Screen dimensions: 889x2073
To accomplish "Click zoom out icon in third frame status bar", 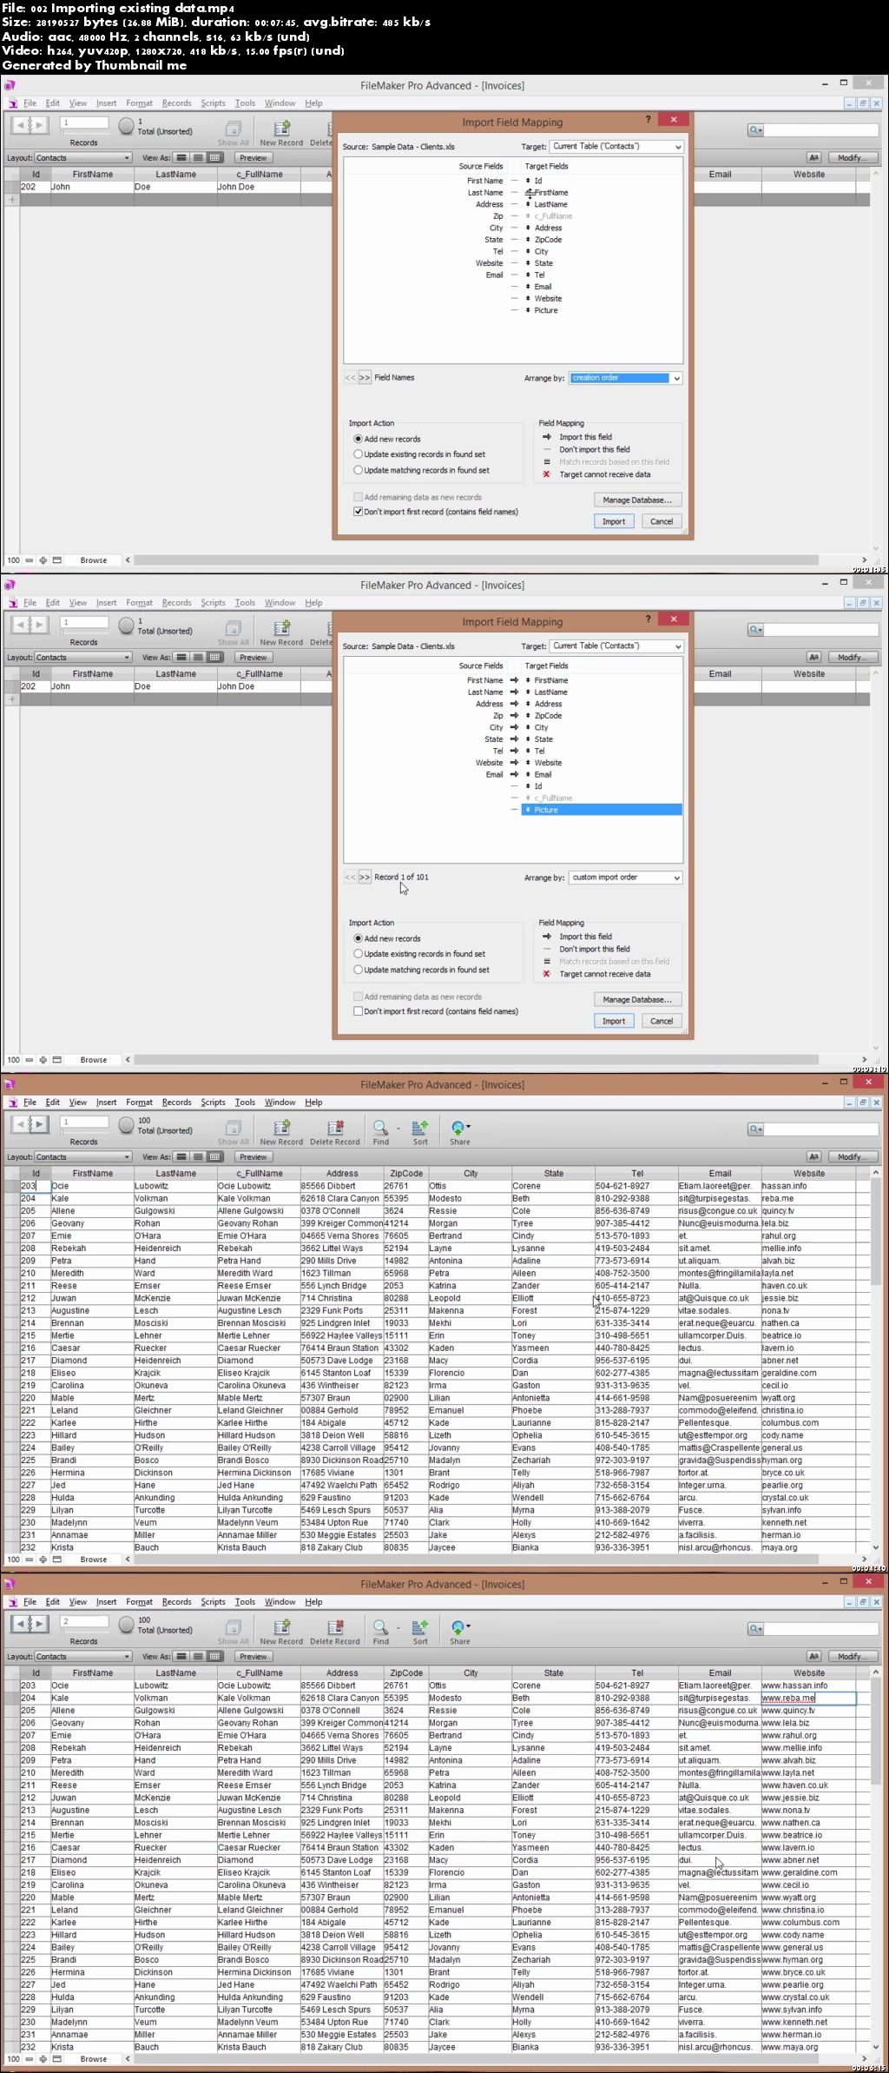I will 30,1560.
